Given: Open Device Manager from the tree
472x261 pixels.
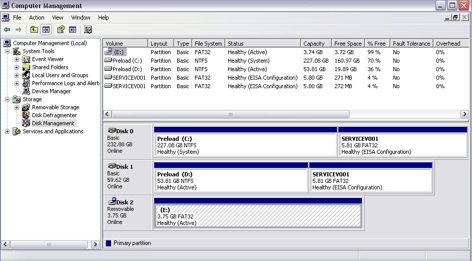Looking at the screenshot, I should coord(51,91).
